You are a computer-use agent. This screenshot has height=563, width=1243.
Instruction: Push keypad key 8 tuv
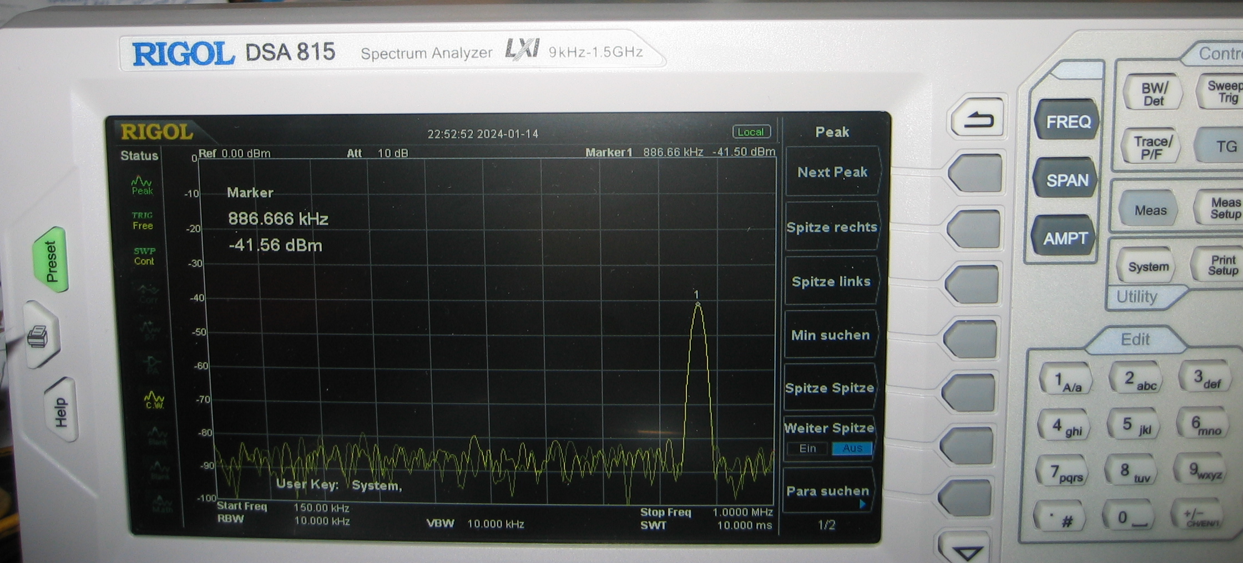(x=1132, y=472)
